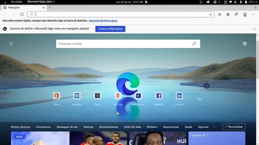Select Minhas Notícias news tab

(x=21, y=127)
